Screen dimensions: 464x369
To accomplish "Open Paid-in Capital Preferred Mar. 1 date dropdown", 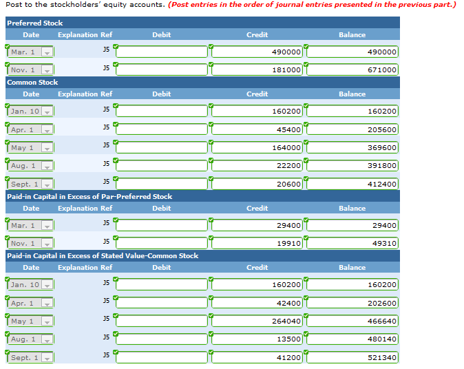I will (x=30, y=226).
